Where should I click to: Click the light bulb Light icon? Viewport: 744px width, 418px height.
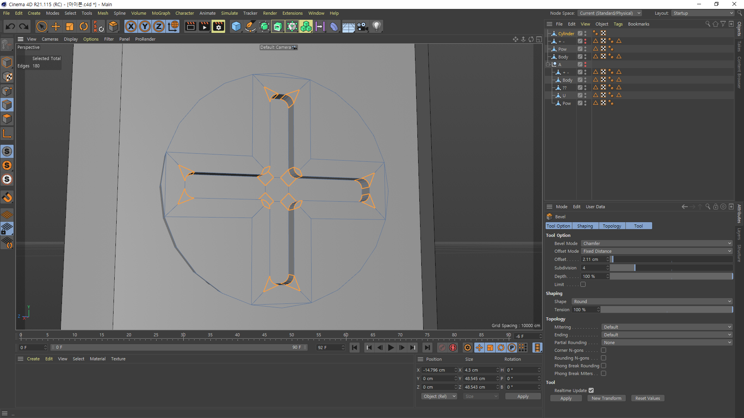point(376,26)
